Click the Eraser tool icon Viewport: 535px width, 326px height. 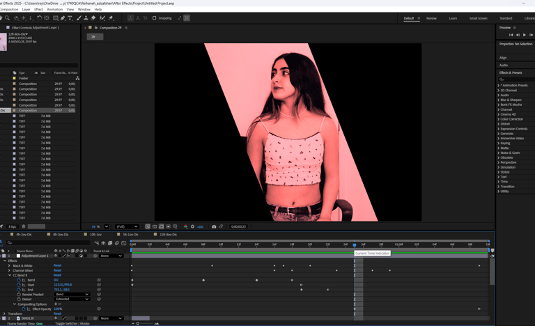tap(93, 18)
